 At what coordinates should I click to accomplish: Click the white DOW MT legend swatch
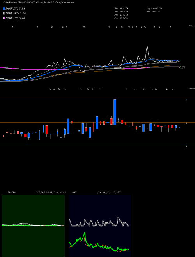tap(4, 14)
